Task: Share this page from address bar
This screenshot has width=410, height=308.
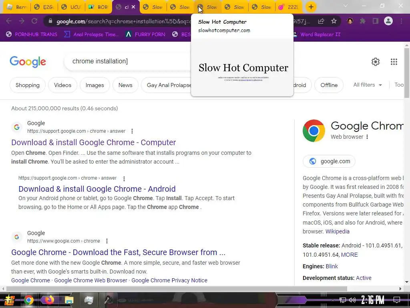Action: point(321,21)
